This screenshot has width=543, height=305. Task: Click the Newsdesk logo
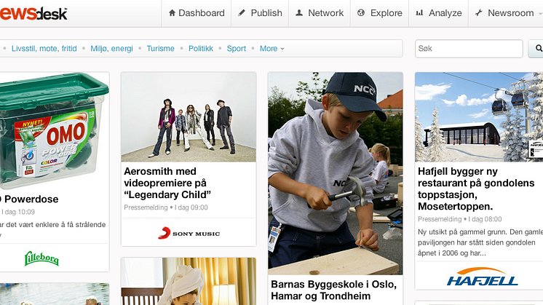point(33,13)
